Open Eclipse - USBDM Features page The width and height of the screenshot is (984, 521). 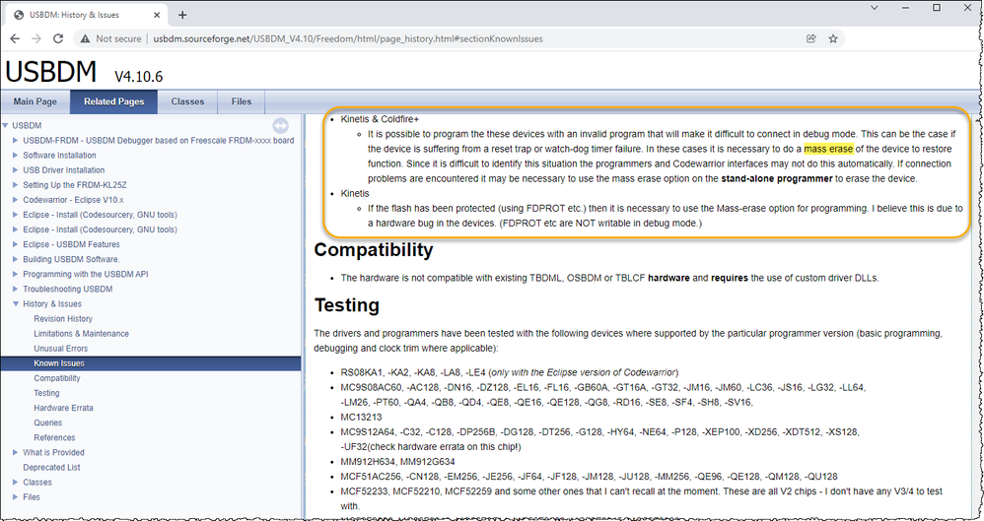(x=72, y=244)
